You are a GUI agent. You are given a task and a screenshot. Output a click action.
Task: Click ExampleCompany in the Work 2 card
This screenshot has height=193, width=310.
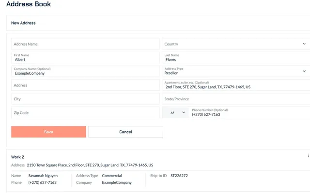point(117,182)
